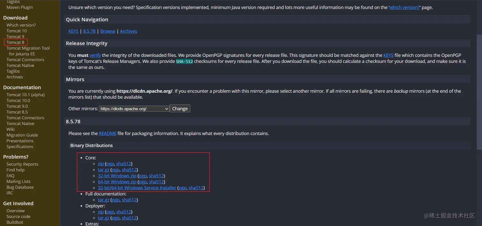The image size is (482, 226).
Task: Open the FAQ sidebar link
Action: click(11, 176)
